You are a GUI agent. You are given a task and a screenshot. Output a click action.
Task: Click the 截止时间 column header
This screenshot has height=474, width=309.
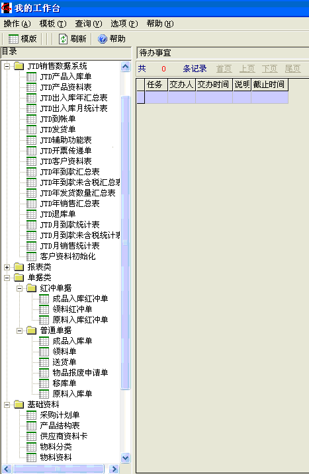coord(269,85)
